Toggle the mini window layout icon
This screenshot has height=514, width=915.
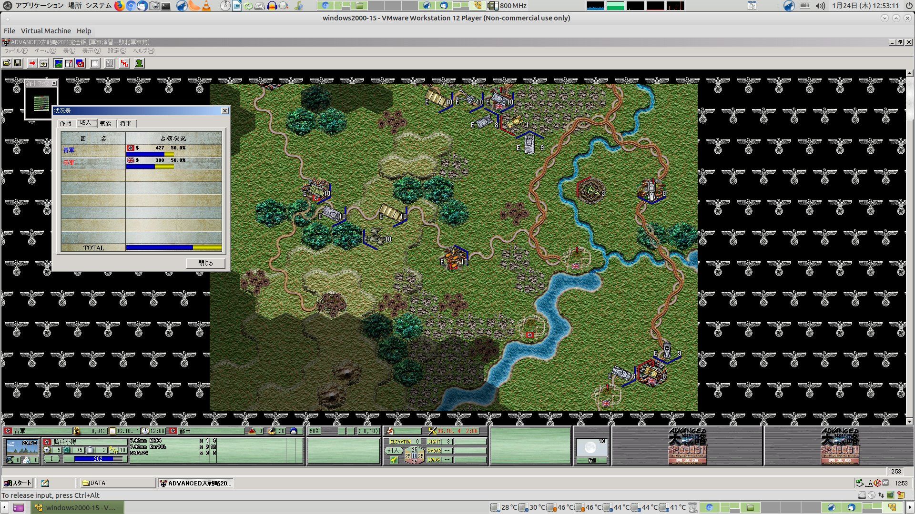click(x=69, y=63)
